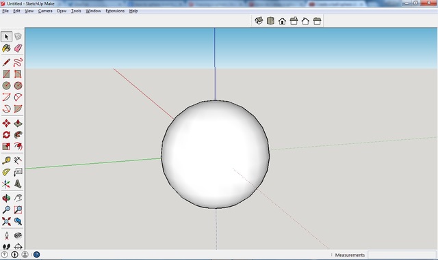
Task: Click the sign-in user profile icon
Action: click(x=25, y=255)
